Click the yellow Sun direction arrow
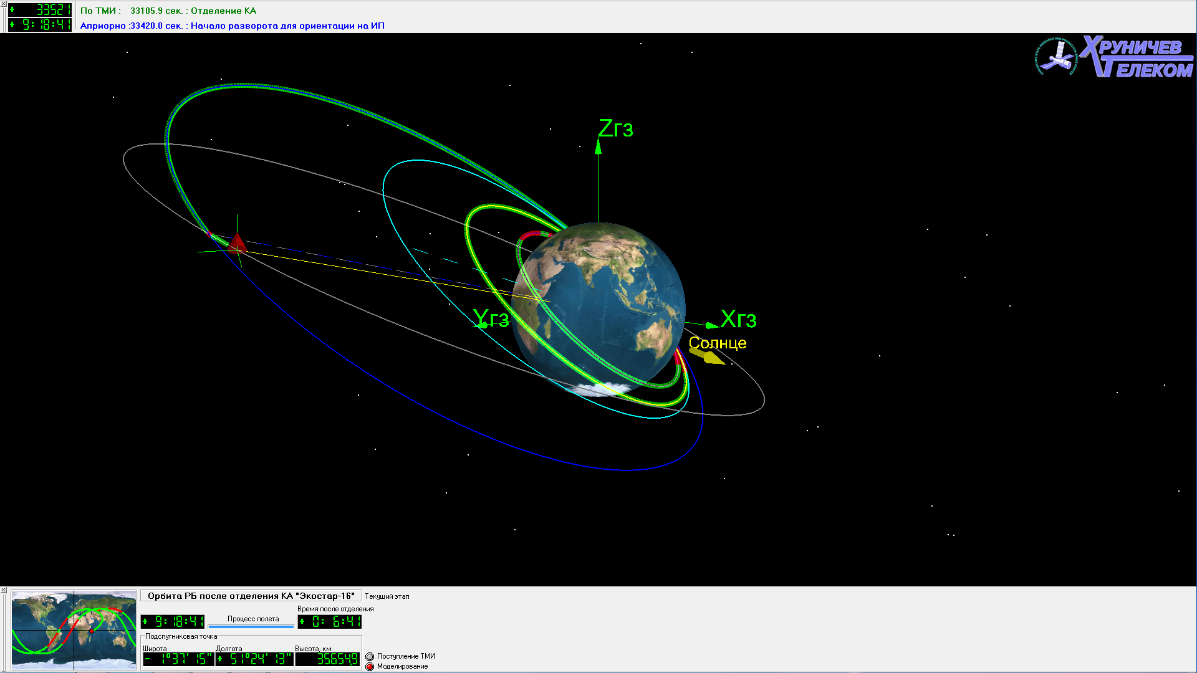 click(x=708, y=356)
